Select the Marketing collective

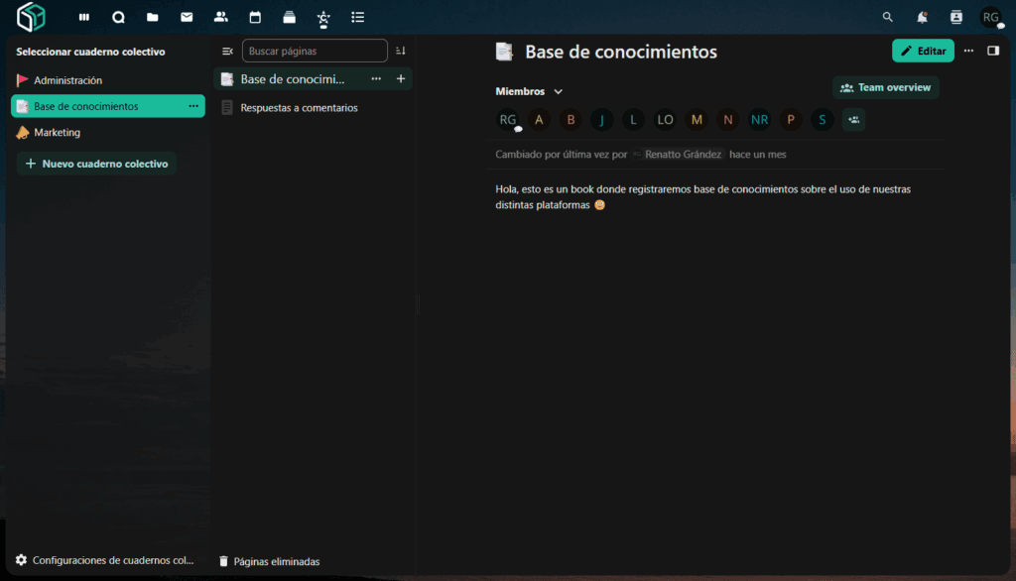[58, 132]
